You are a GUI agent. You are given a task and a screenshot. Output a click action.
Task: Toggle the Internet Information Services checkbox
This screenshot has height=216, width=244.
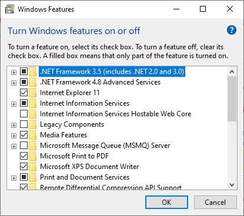(24, 103)
